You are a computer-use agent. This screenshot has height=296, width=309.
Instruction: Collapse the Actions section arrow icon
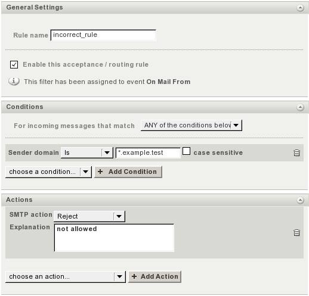click(300, 200)
